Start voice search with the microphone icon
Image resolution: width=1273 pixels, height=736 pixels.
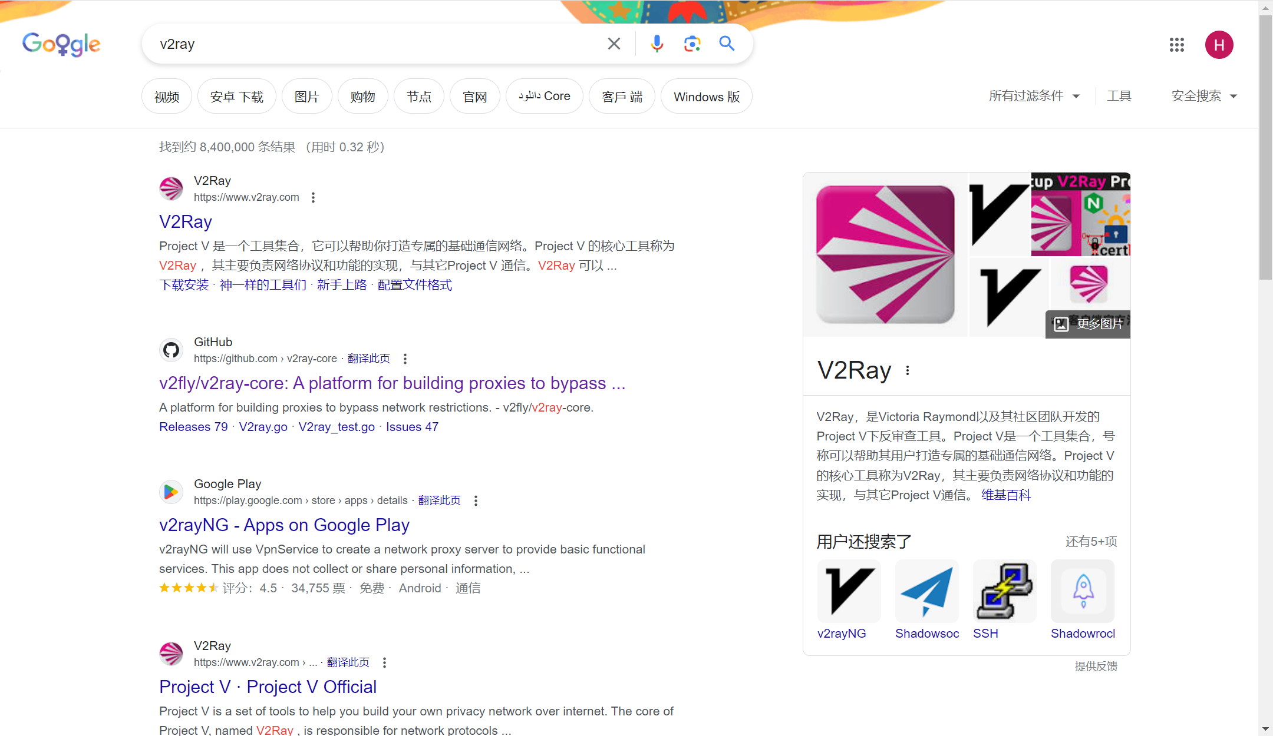657,44
